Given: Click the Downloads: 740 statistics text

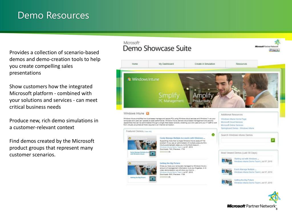Looking at the screenshot, I should click(166, 149).
